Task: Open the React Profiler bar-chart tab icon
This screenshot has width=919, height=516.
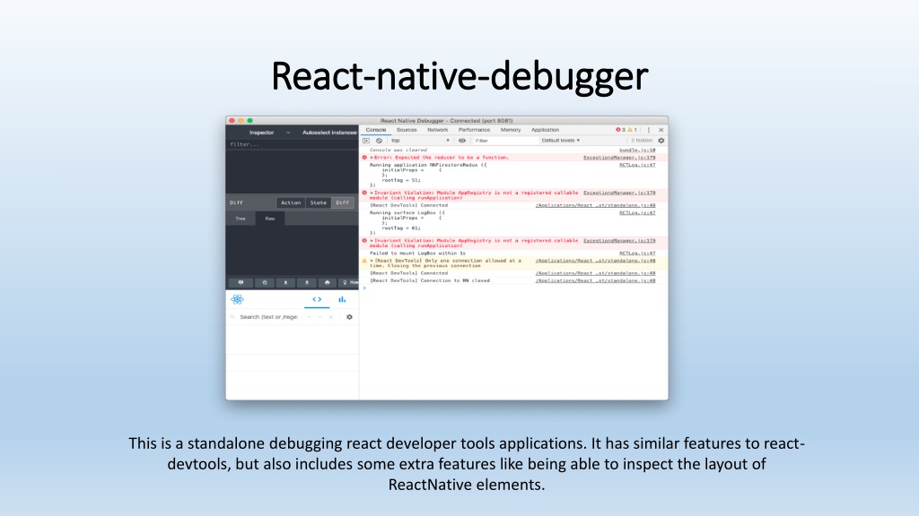Action: click(342, 299)
